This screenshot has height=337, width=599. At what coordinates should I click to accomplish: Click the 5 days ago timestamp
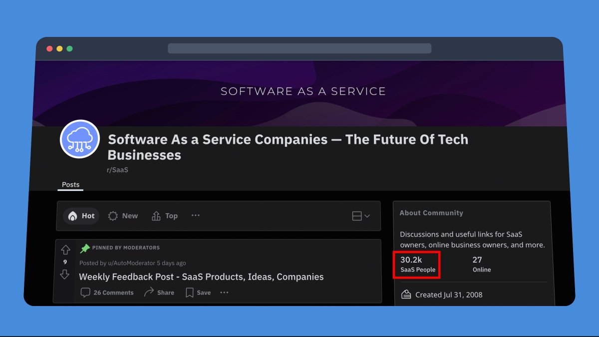[171, 263]
